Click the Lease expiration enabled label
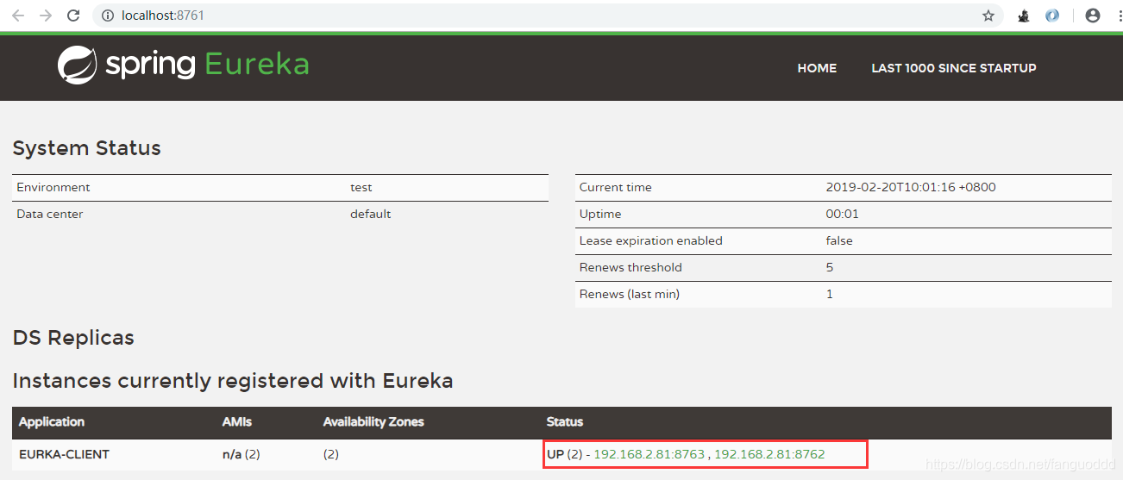This screenshot has width=1123, height=480. [x=651, y=240]
